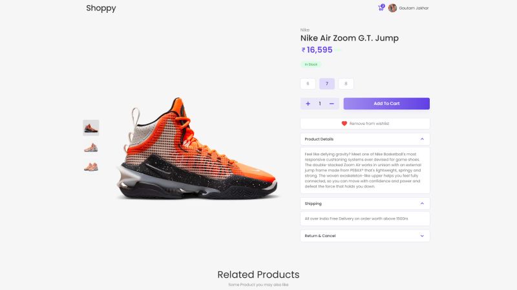This screenshot has width=517, height=290.
Task: Click Remove from wishlist button
Action: coord(365,124)
